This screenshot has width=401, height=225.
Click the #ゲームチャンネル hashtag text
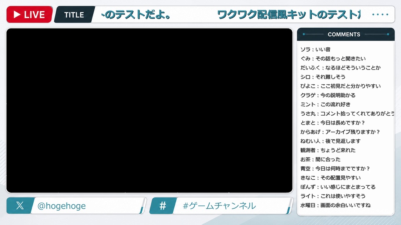tap(219, 205)
